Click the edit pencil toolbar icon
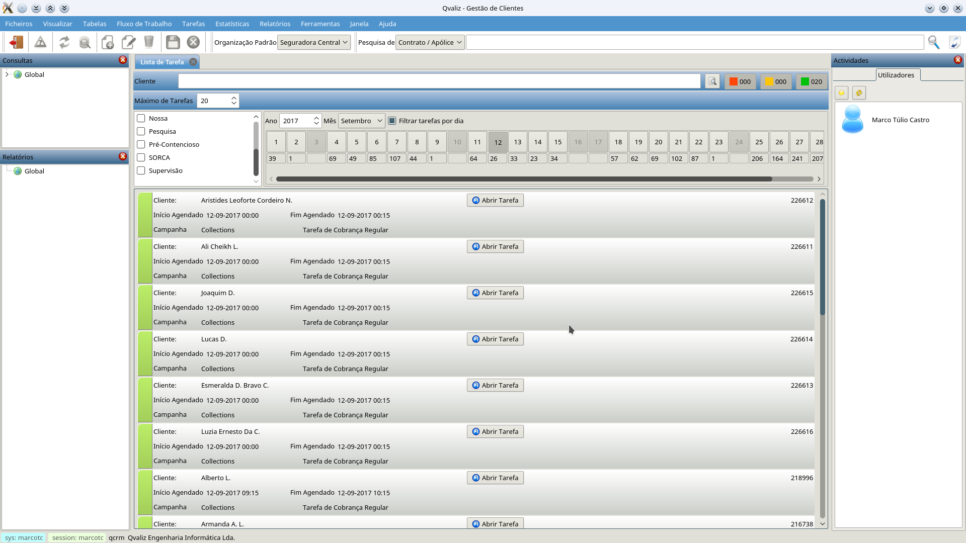 (x=129, y=42)
